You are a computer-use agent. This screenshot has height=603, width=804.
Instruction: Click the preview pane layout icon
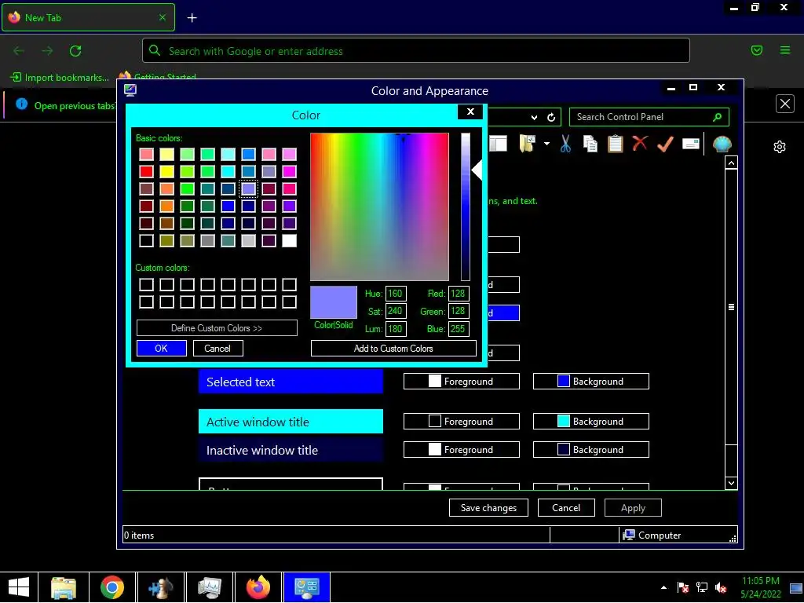[x=498, y=144]
